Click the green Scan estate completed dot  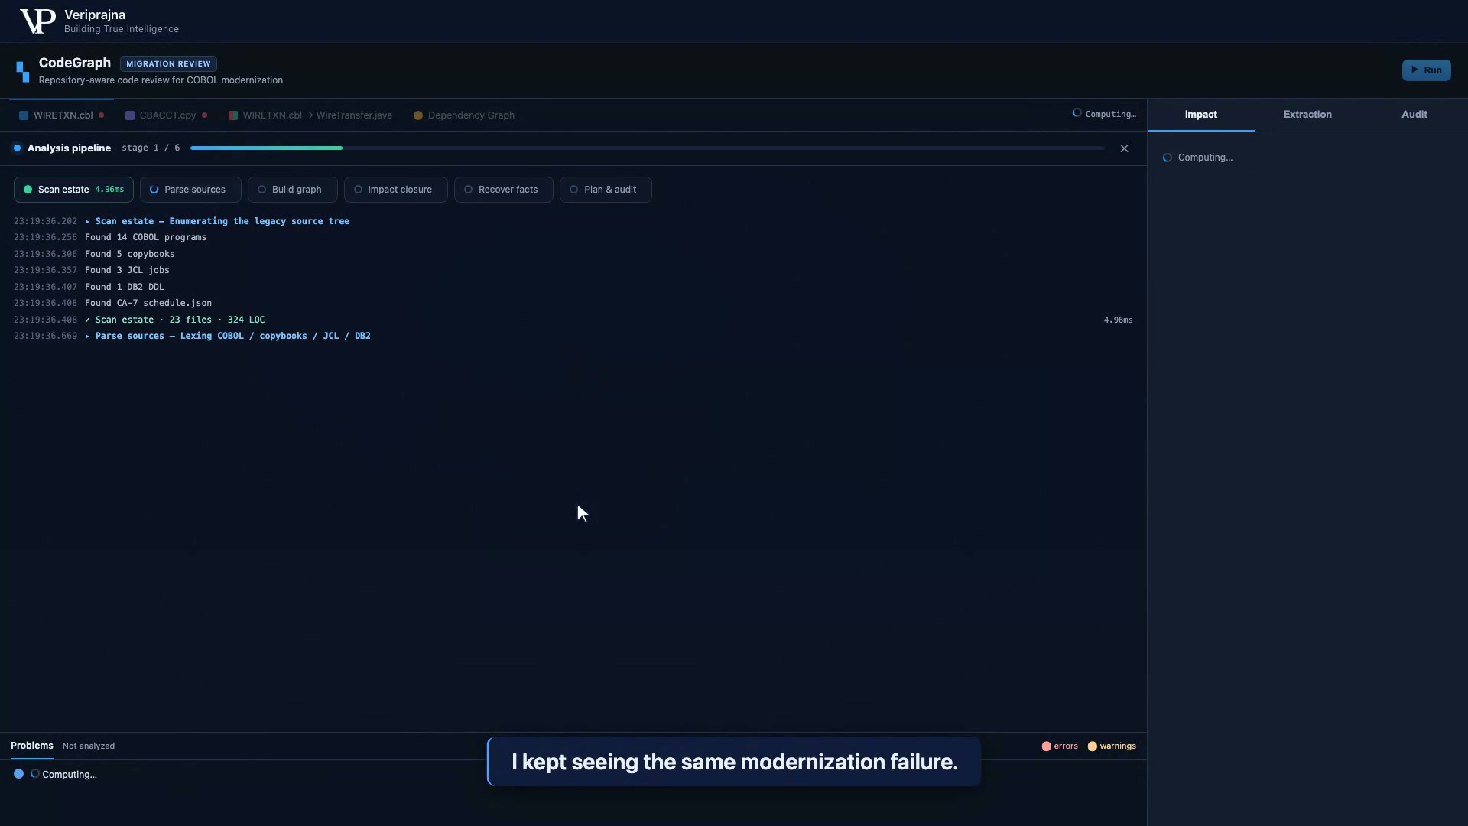tap(28, 190)
